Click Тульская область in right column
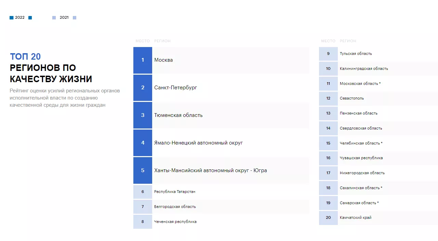This screenshot has width=438, height=241. [x=356, y=54]
